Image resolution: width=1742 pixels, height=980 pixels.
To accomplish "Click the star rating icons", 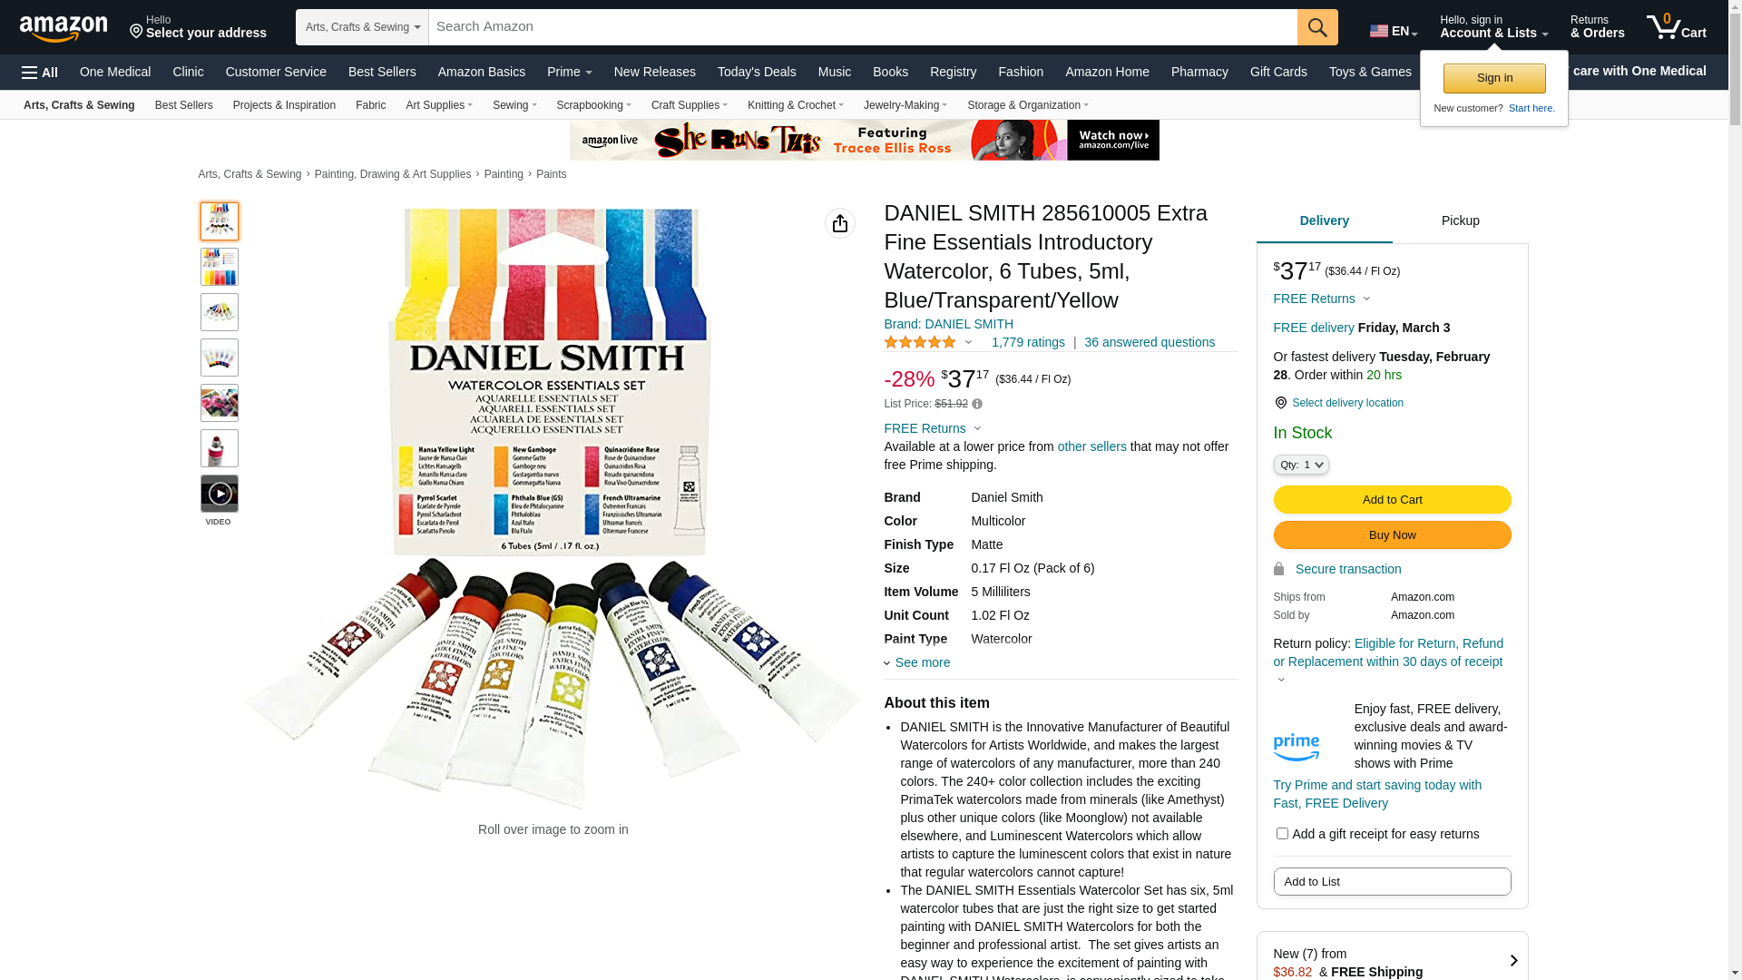I will coord(920,343).
